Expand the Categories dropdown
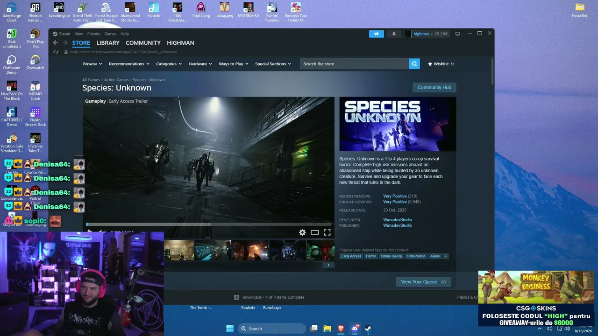This screenshot has height=336, width=598. tap(169, 64)
